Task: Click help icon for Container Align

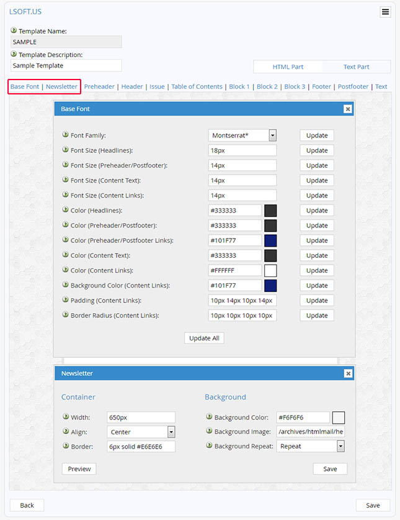Action: click(x=66, y=431)
